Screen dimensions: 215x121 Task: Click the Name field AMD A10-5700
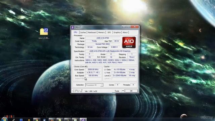point(103,38)
